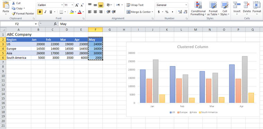Cut the selection with the scissors icon
Image resolution: width=263 pixels, height=129 pixels.
(x=13, y=3)
